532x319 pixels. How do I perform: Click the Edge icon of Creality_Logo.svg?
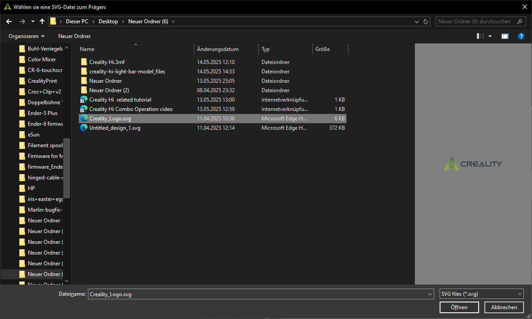[x=84, y=119]
